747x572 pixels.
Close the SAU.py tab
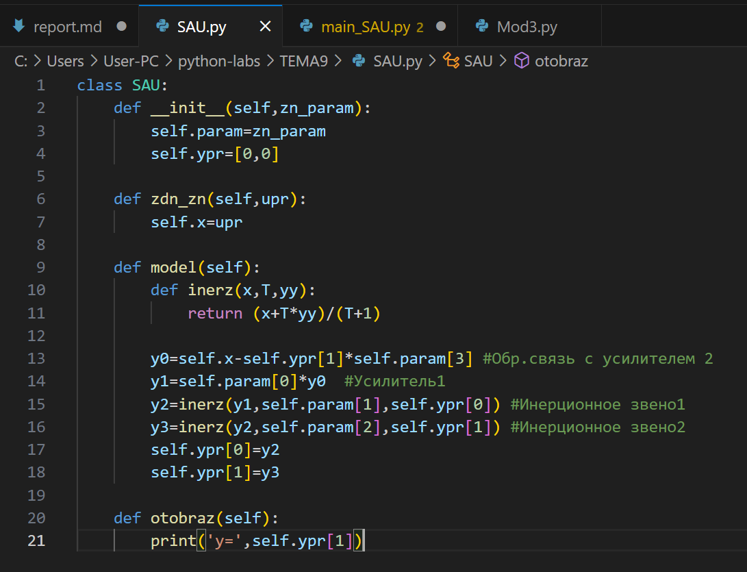pos(265,27)
